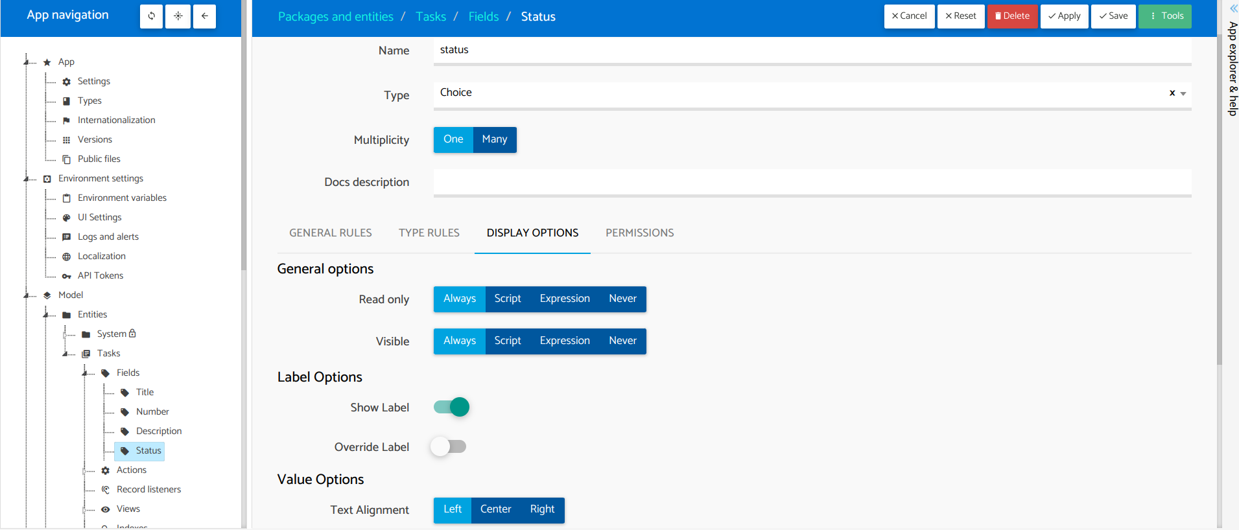The image size is (1239, 530).
Task: Click the key icon beside API Tokens
Action: pos(67,276)
